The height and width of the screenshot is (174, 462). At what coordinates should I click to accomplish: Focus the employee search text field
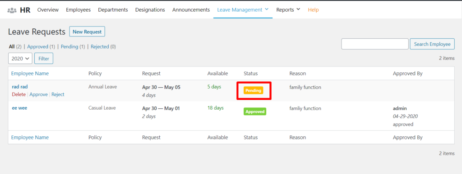coord(375,44)
